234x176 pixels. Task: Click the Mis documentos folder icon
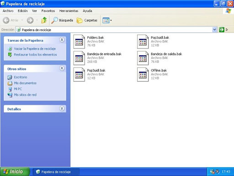pyautogui.click(x=10, y=83)
